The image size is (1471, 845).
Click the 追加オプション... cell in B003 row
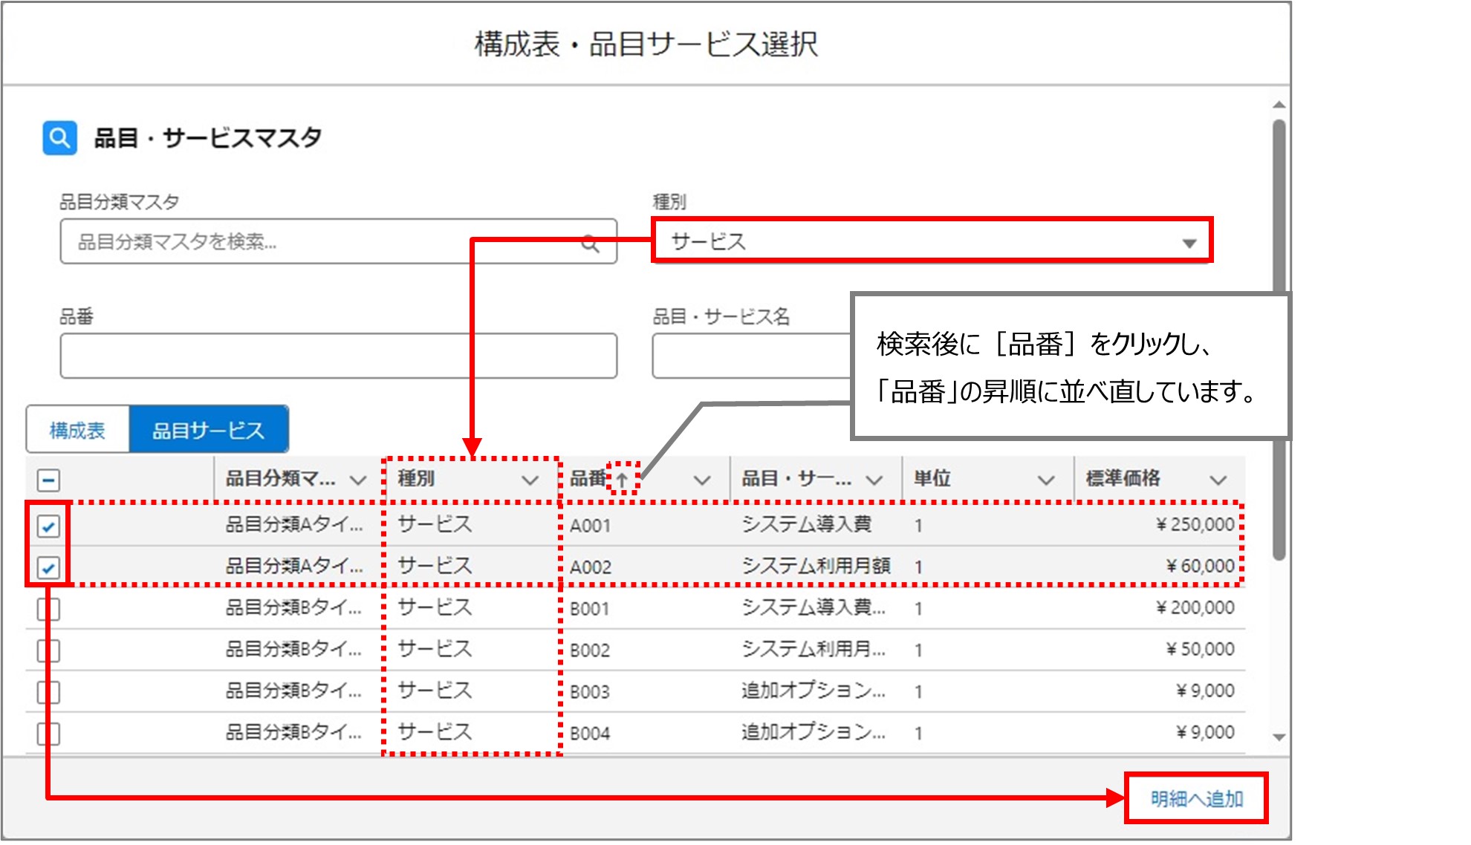pyautogui.click(x=814, y=691)
